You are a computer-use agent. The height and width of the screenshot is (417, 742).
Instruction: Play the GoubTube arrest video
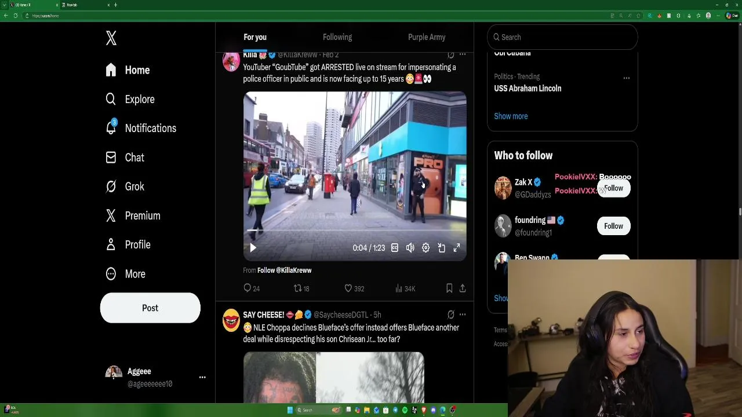253,248
